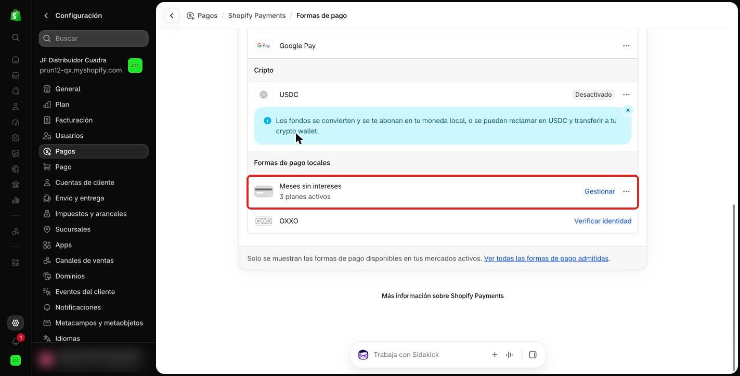Open Ver todas las formas de pago admitidas
Screen dimensions: 740x376
546,258
